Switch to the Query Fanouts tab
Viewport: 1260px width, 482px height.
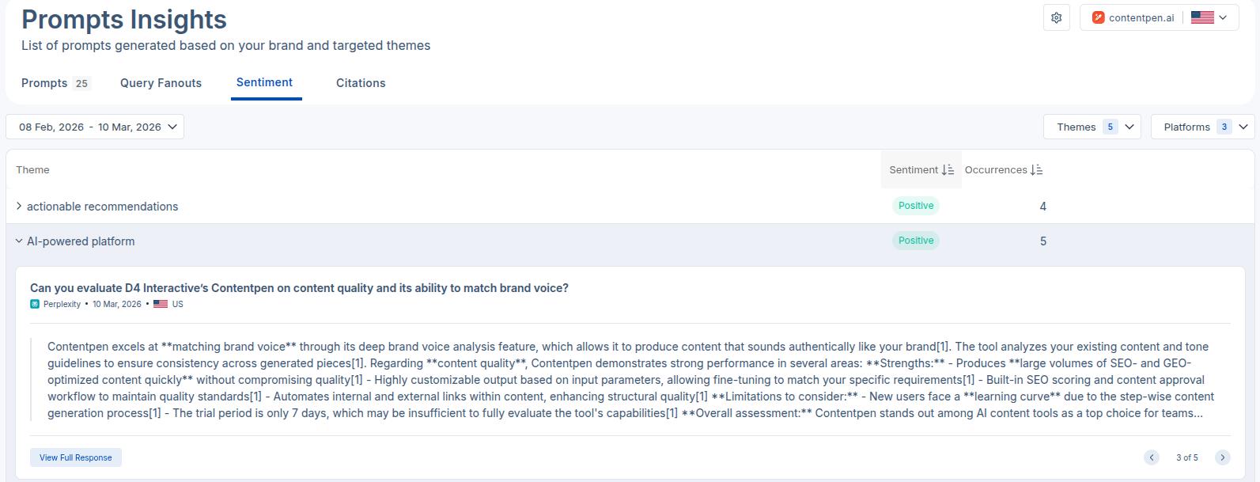pyautogui.click(x=161, y=83)
